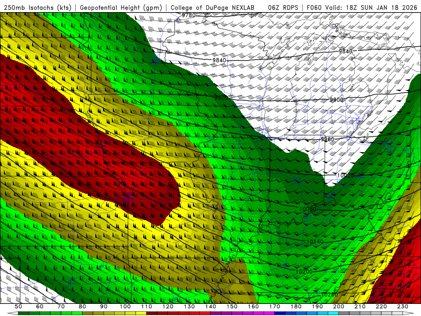The height and width of the screenshot is (316, 421).
Task: Click the color bar label 110
Action: [x=147, y=307]
